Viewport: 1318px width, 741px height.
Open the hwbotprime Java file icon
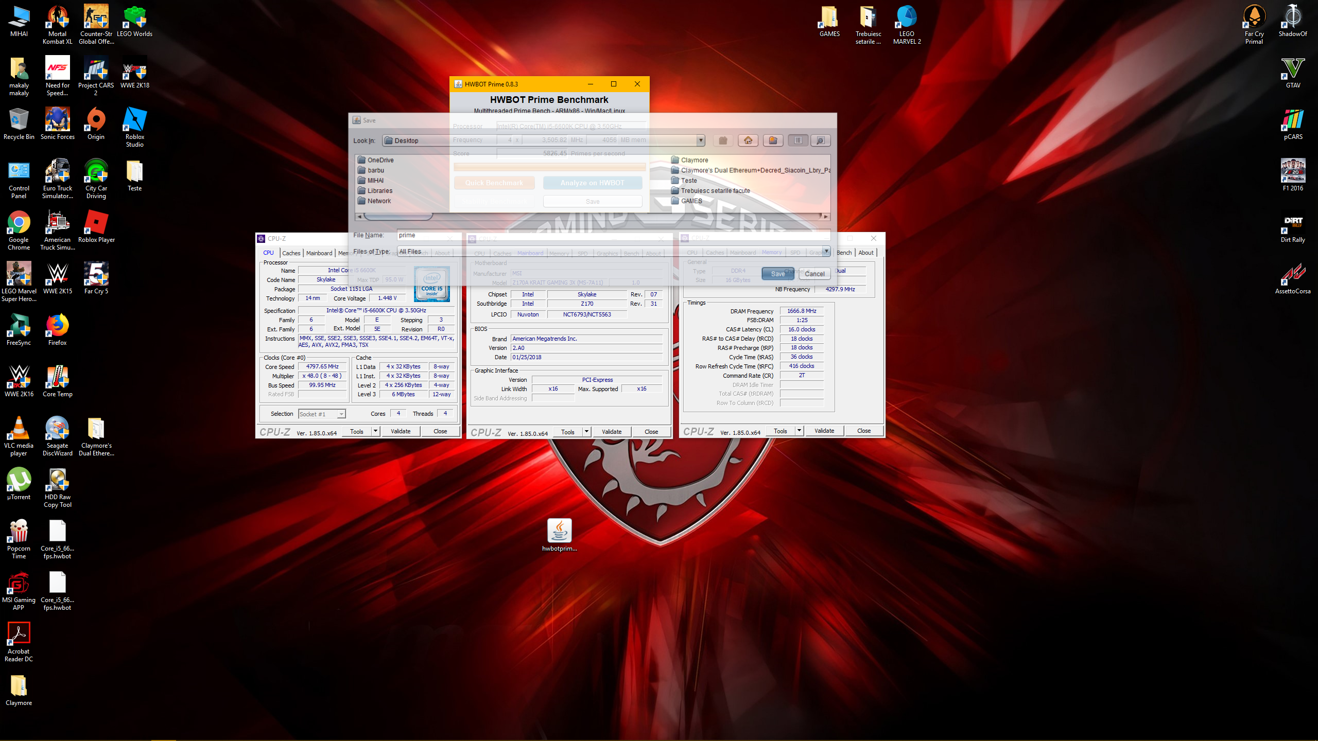tap(560, 535)
